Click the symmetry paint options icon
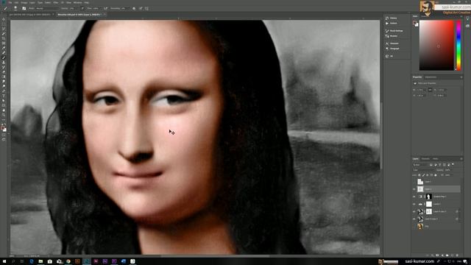 point(146,8)
